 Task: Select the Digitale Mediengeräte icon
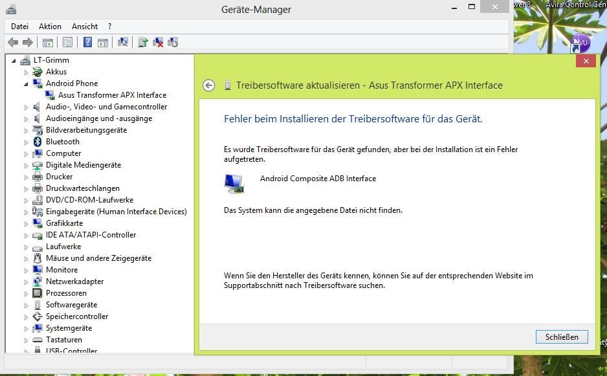(38, 165)
